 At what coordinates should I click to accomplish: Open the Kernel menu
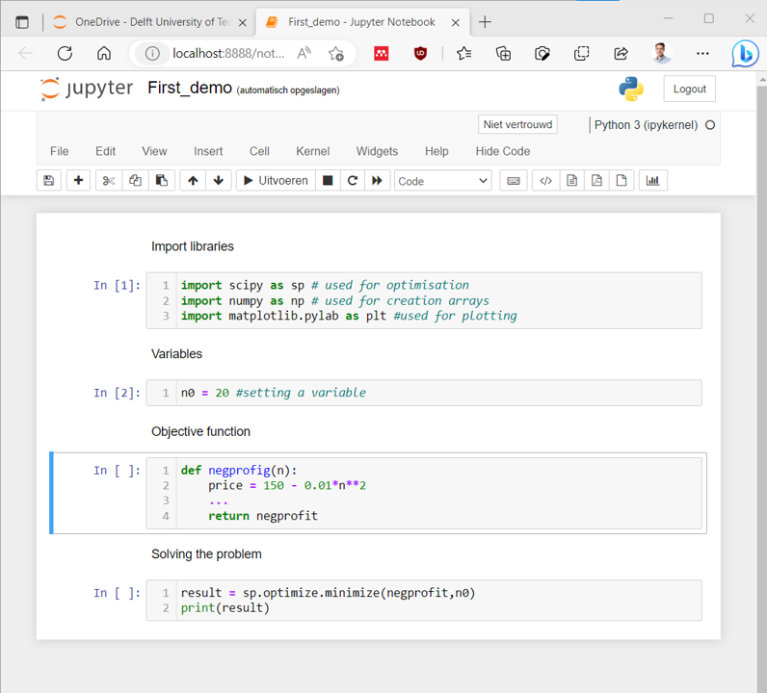[312, 151]
